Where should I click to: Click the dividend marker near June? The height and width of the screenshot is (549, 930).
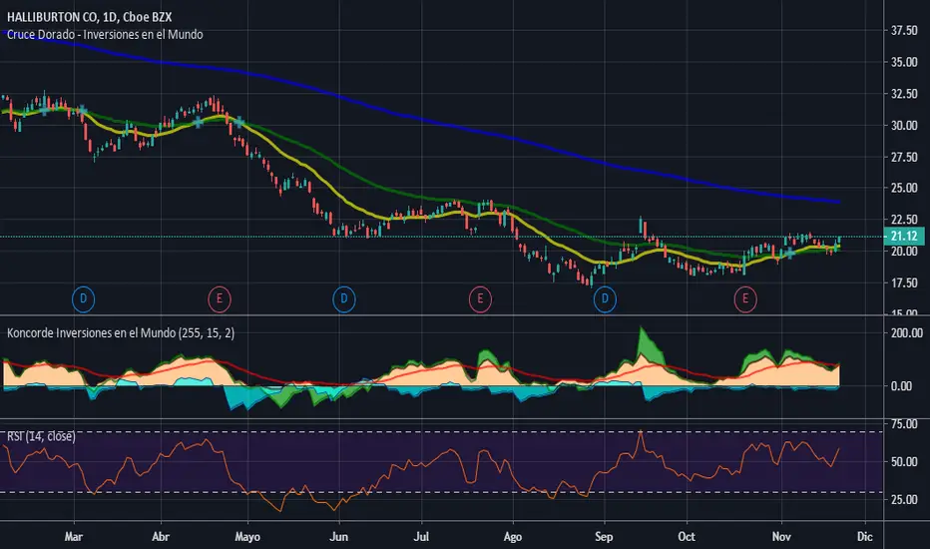[x=344, y=298]
